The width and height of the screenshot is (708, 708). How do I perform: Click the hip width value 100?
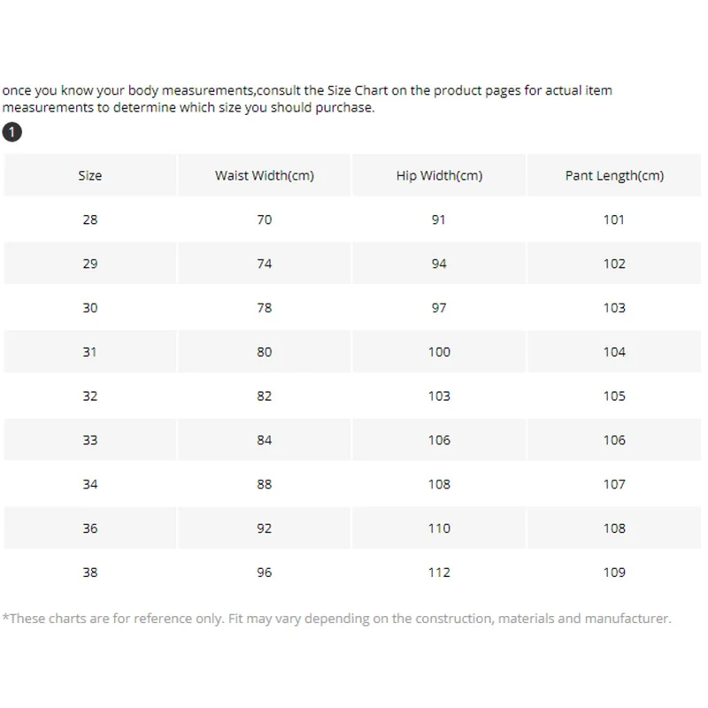[439, 352]
